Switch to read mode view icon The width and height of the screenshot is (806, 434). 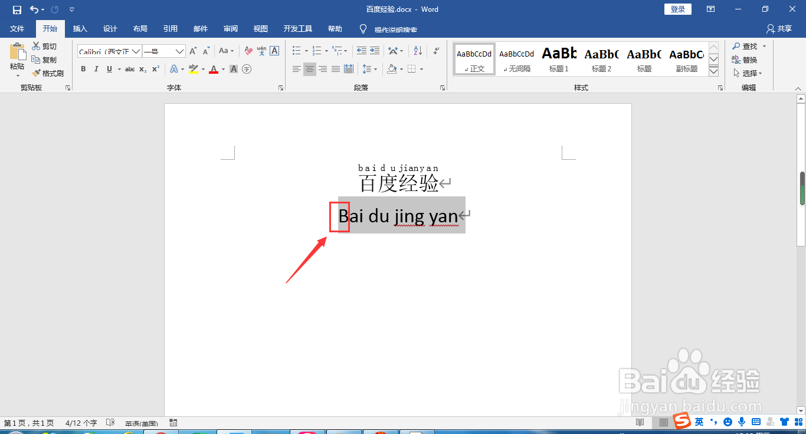click(640, 423)
